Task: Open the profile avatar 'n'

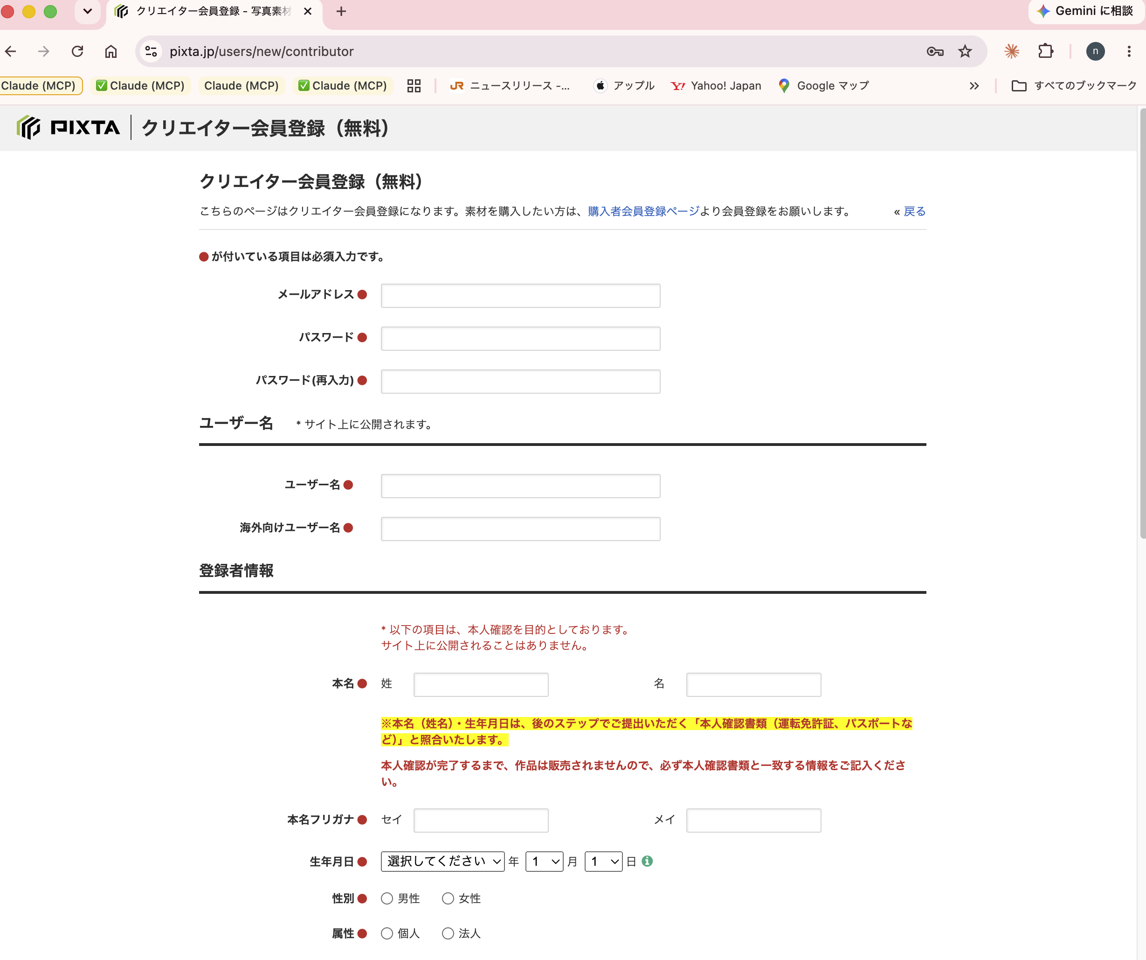Action: 1095,51
